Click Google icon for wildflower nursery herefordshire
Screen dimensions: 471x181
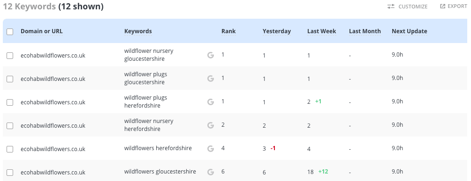[x=211, y=125]
